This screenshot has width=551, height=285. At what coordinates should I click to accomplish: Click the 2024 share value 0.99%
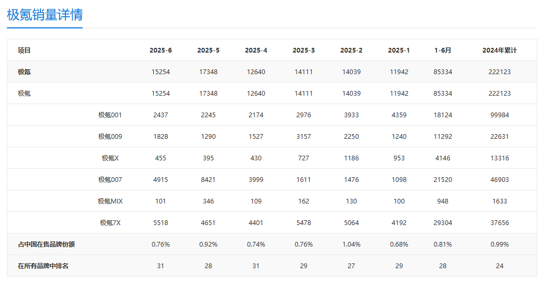point(500,245)
